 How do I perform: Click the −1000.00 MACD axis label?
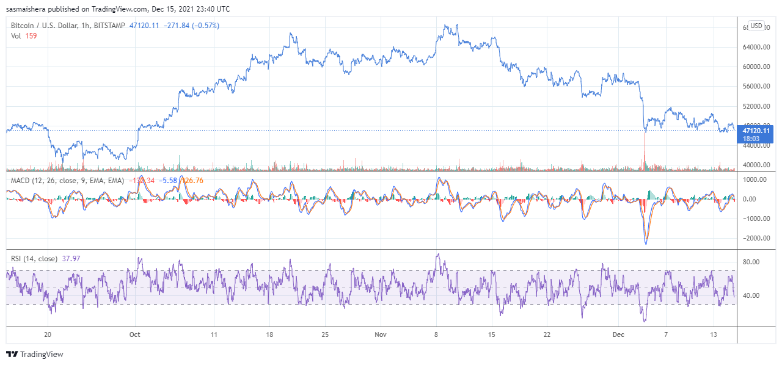click(x=756, y=219)
